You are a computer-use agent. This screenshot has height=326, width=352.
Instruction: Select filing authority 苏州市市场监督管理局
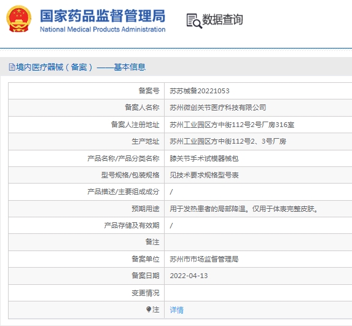click(204, 259)
